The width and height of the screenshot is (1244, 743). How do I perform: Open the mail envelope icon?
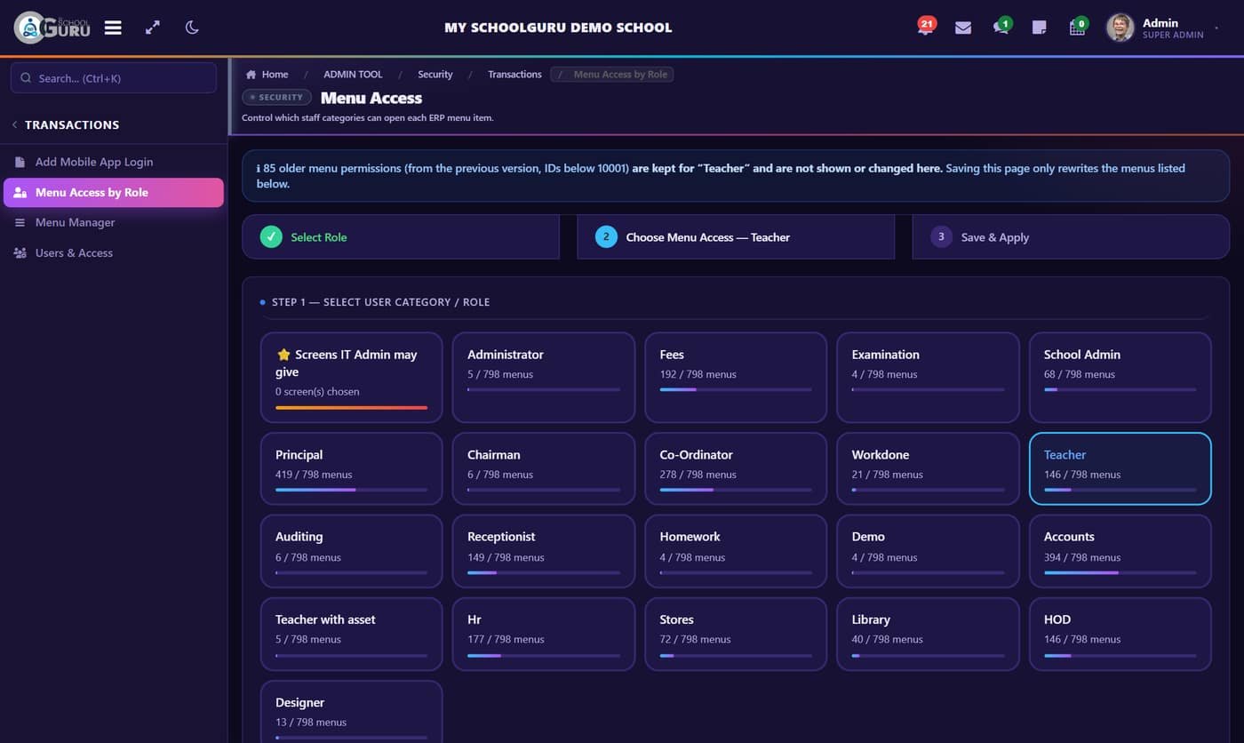click(963, 28)
